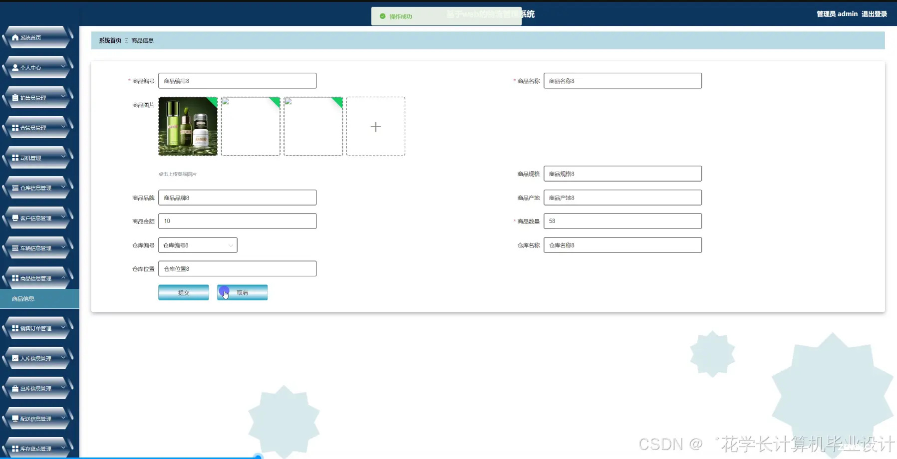The height and width of the screenshot is (459, 897).
Task: Click the grid icon for 销售订单管理
Action: point(15,328)
